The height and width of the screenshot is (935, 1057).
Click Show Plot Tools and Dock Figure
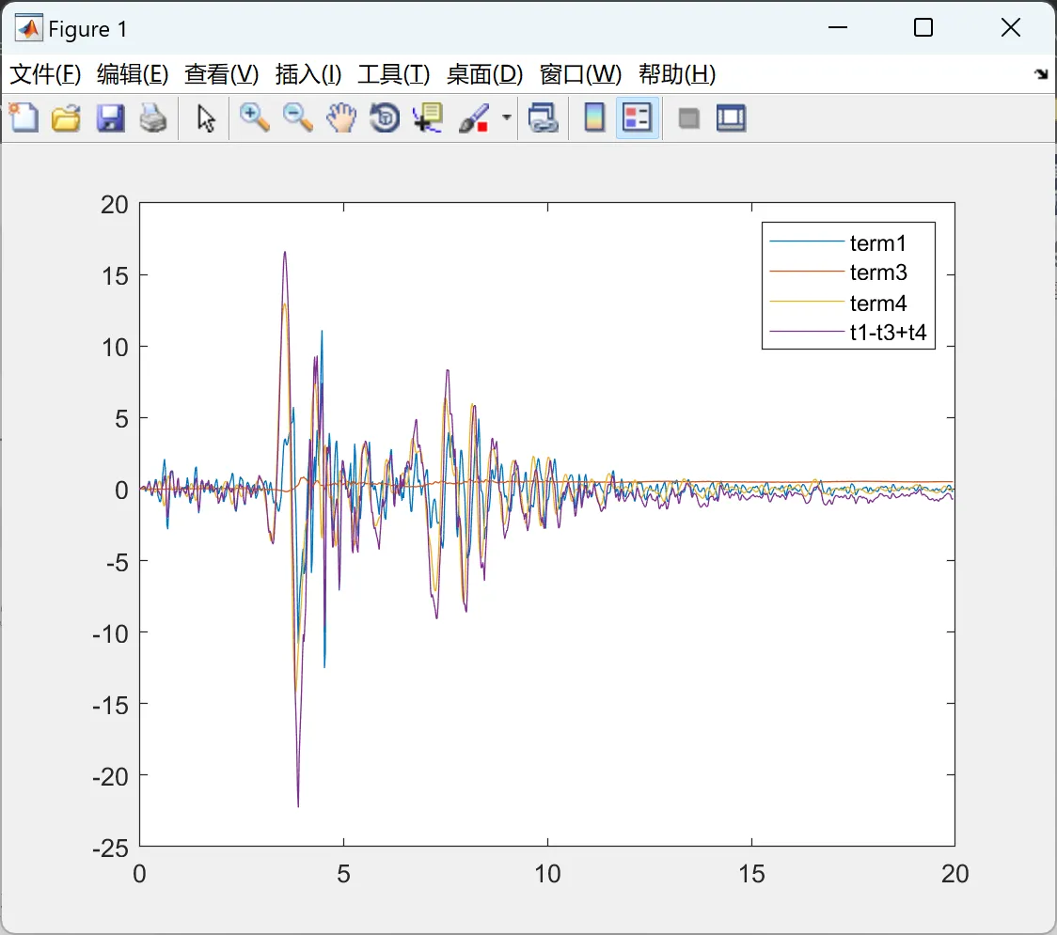pos(732,118)
